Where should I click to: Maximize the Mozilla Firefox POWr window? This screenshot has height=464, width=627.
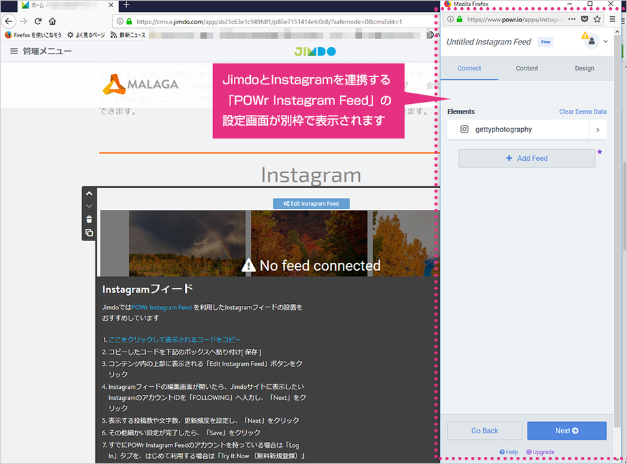click(590, 4)
